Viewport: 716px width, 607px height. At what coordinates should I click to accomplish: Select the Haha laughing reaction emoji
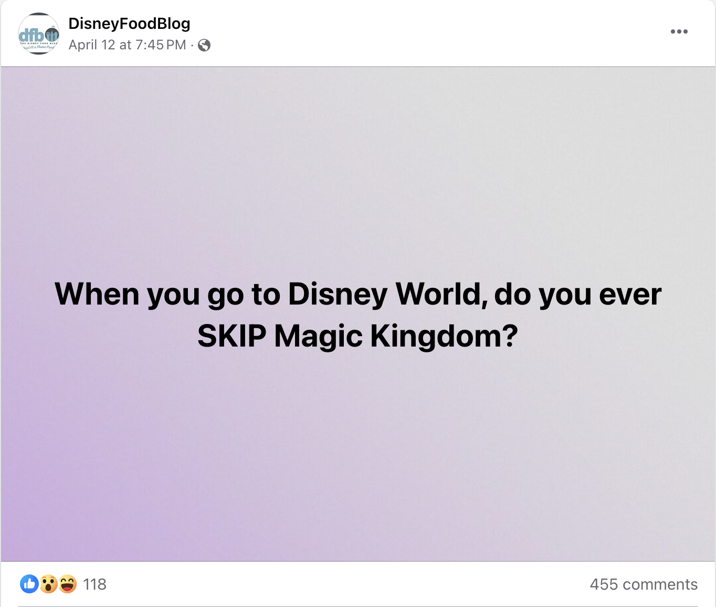68,584
